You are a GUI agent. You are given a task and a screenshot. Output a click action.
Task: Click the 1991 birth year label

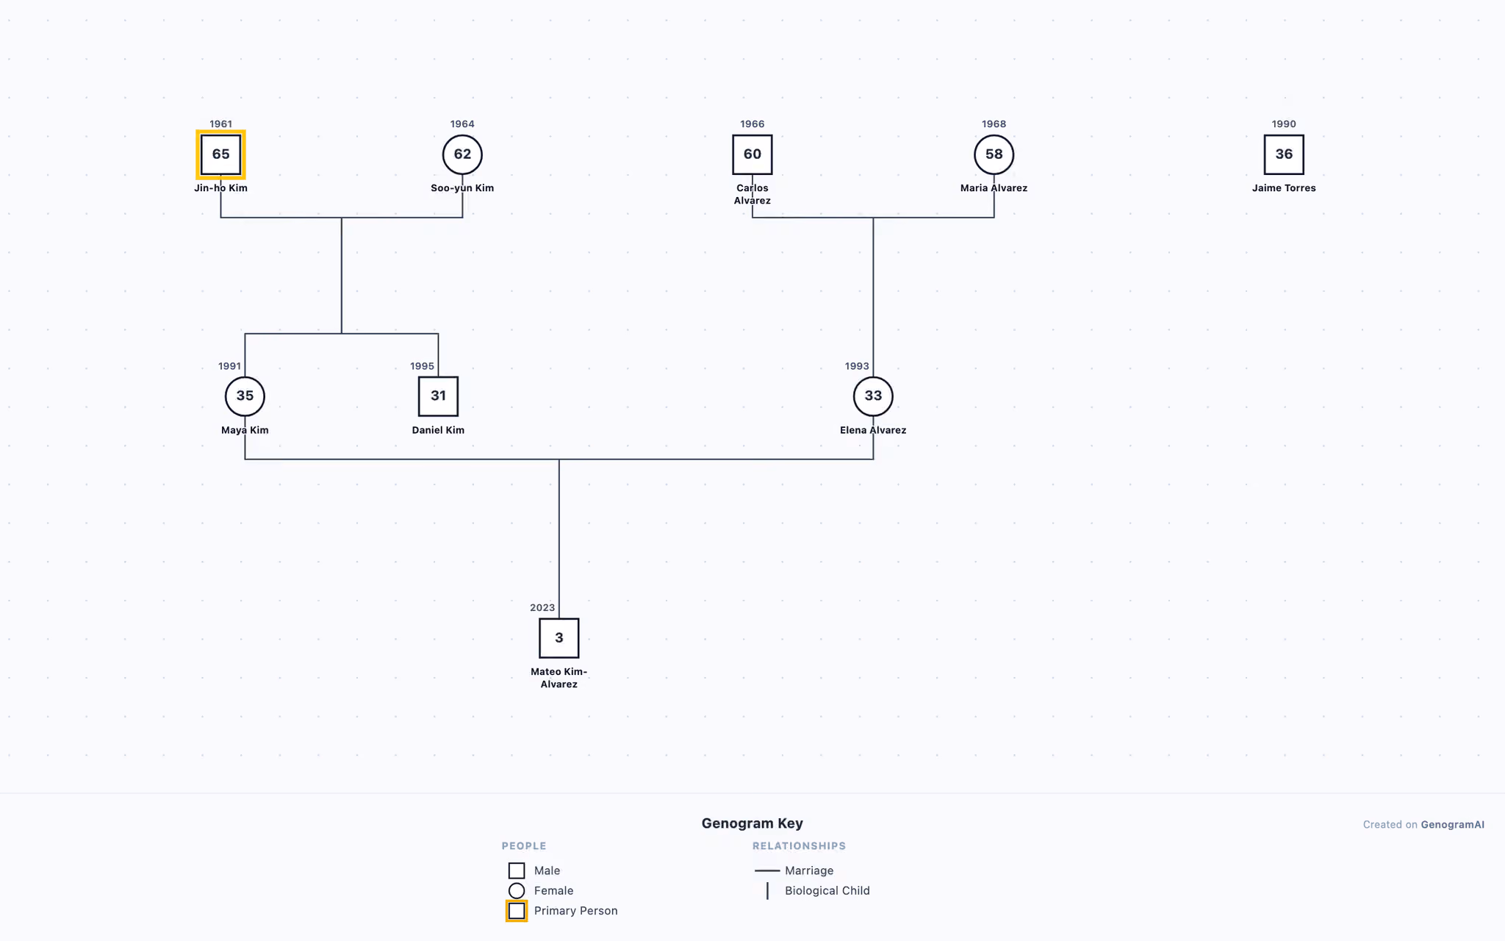(229, 366)
